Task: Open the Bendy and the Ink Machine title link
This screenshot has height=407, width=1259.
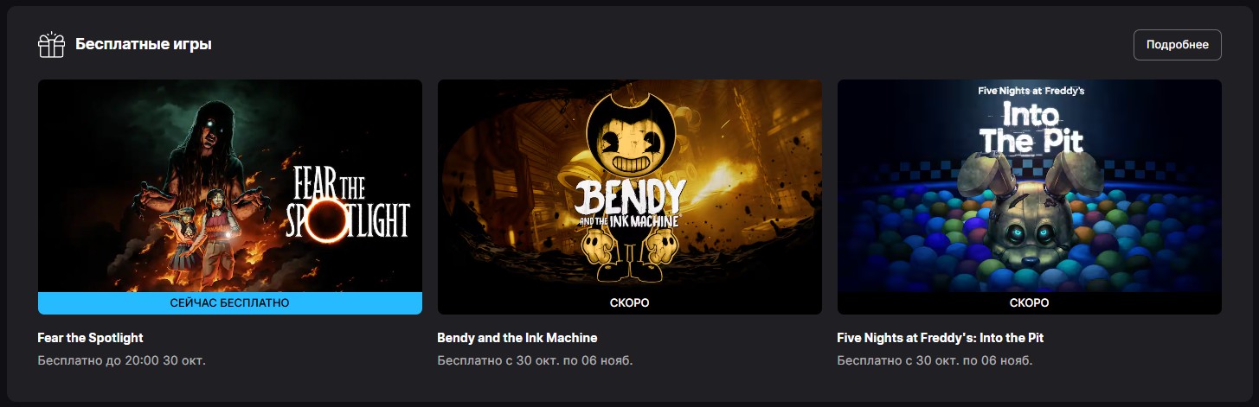Action: click(x=517, y=338)
